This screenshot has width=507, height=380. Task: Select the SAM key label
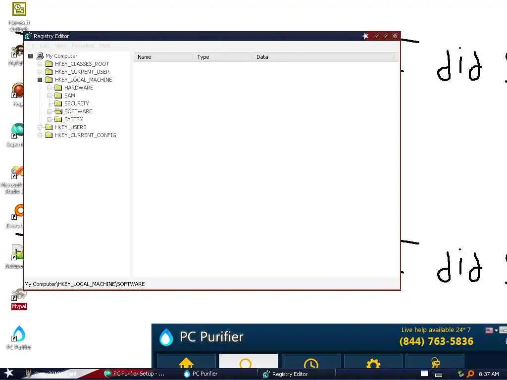click(x=69, y=95)
